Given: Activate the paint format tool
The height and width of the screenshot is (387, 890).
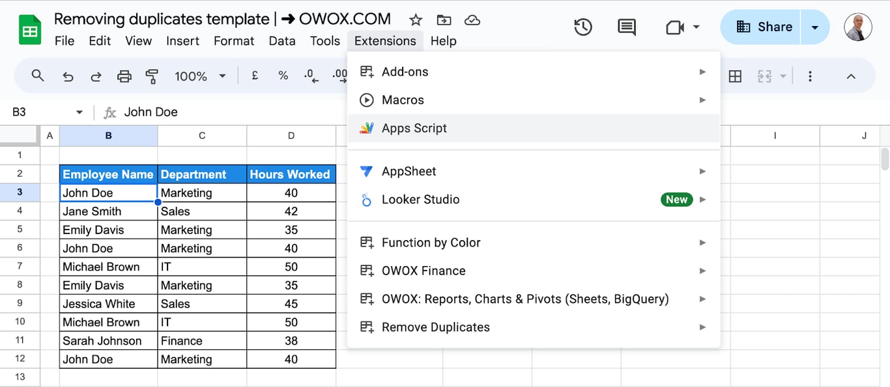Looking at the screenshot, I should (152, 77).
